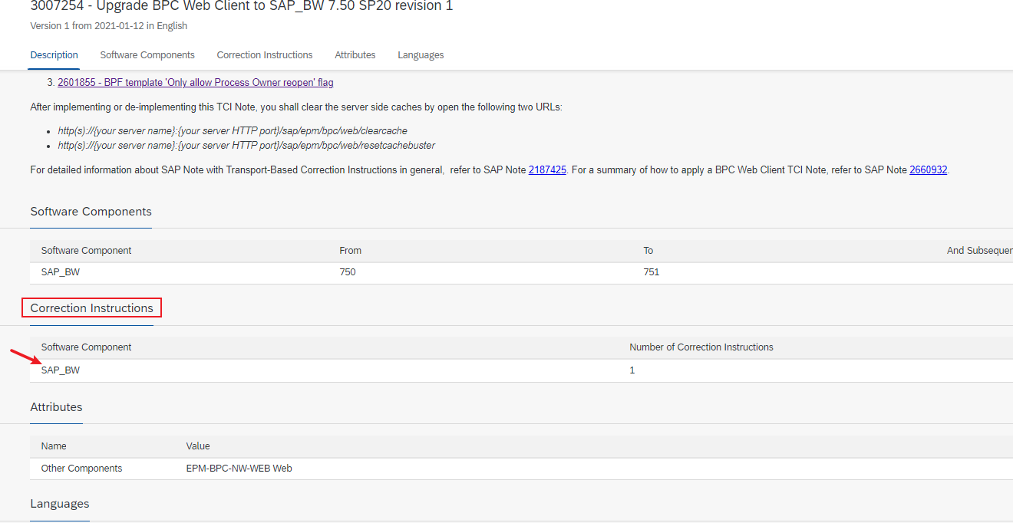Viewport: 1013px width, 523px height.
Task: Click the Correction Instructions section heading
Action: [92, 308]
